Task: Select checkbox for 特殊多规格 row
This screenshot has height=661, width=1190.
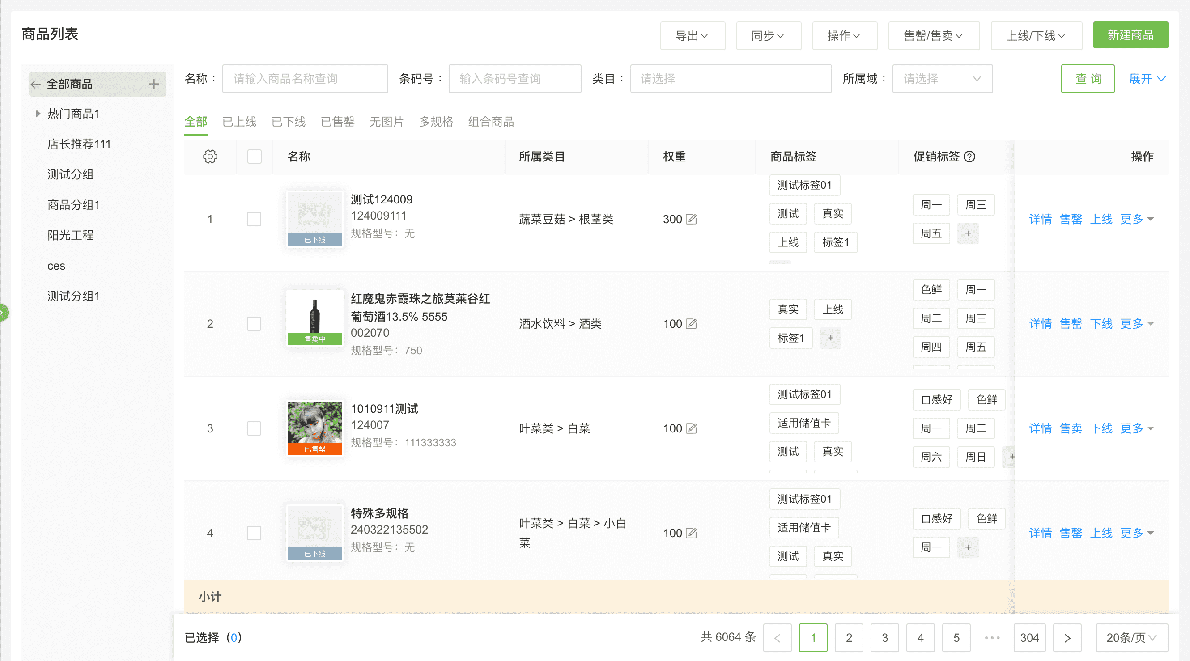Action: click(x=254, y=533)
